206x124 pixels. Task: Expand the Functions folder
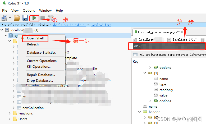tap(10, 113)
